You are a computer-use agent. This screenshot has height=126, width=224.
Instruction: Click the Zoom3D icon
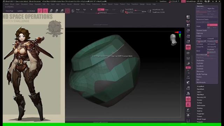click(x=188, y=88)
